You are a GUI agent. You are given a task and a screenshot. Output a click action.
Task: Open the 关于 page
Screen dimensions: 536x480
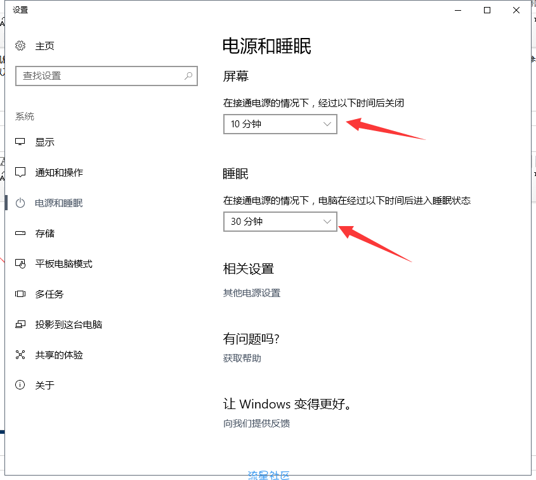click(44, 385)
